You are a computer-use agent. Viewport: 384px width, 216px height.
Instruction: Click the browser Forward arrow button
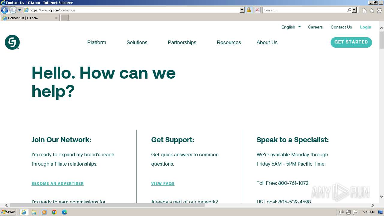[x=13, y=10]
